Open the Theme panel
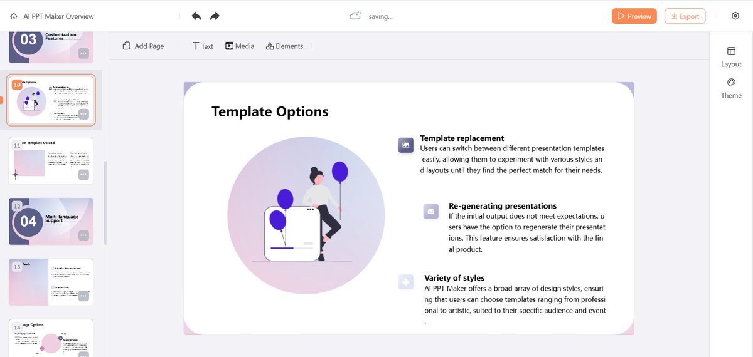The width and height of the screenshot is (753, 357). point(731,89)
